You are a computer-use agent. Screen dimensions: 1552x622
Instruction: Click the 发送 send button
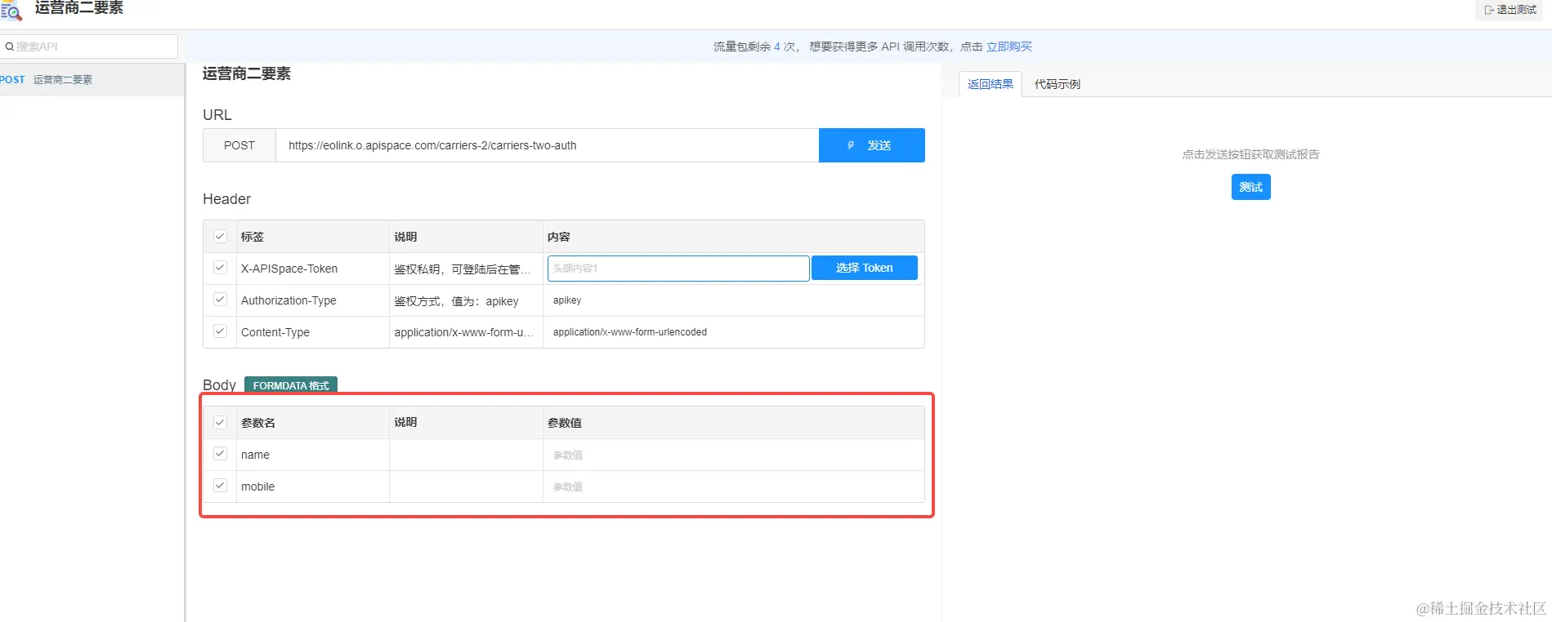871,145
